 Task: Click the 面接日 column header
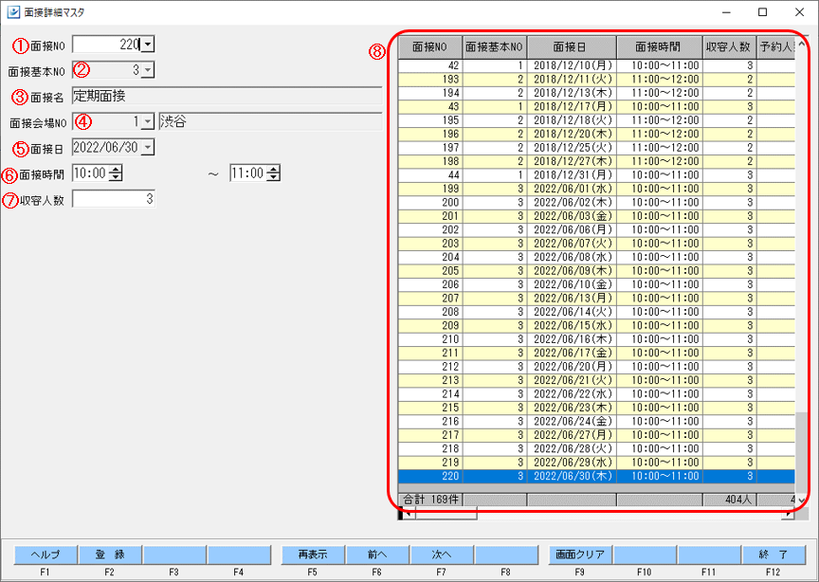coord(572,47)
